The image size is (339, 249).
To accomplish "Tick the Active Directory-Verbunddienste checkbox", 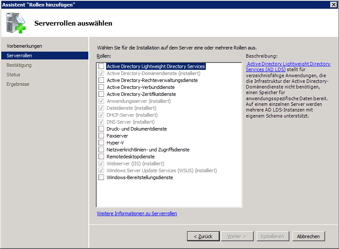I will [x=101, y=87].
